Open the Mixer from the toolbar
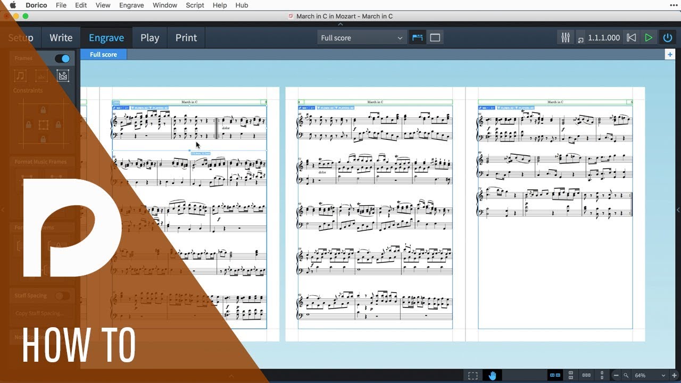This screenshot has width=681, height=383. 565,38
